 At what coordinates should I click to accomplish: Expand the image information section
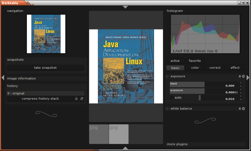pos(46,78)
